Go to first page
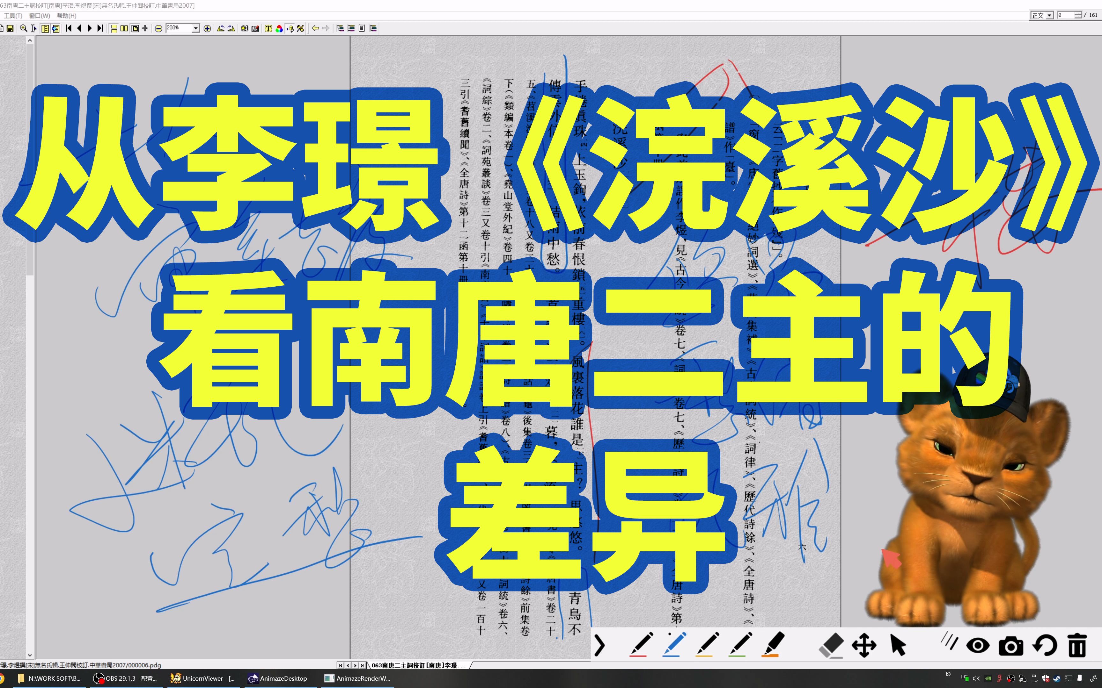 coord(69,28)
